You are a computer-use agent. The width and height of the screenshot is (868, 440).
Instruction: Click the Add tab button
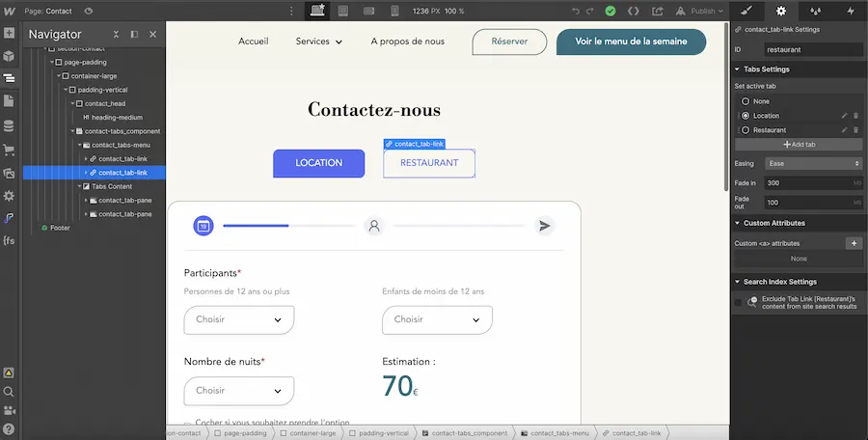click(799, 145)
